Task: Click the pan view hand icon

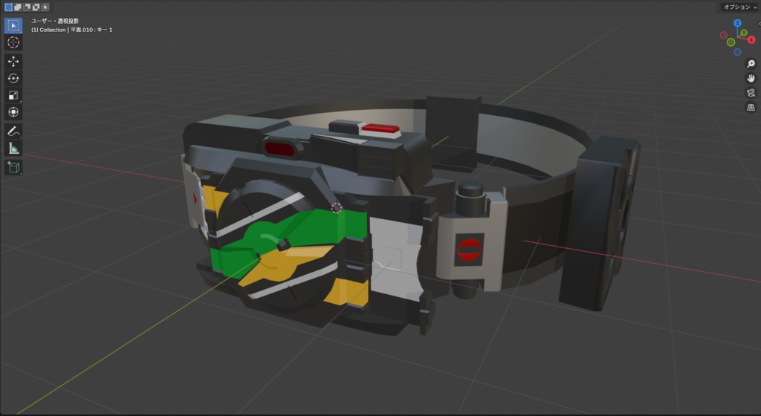Action: coord(751,79)
